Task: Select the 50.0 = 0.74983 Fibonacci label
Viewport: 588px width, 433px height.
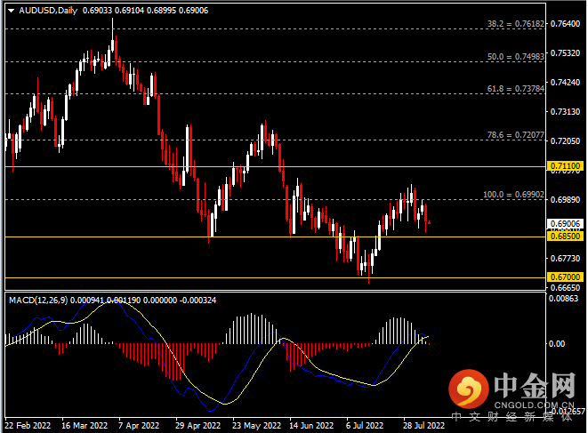Action: [x=516, y=57]
